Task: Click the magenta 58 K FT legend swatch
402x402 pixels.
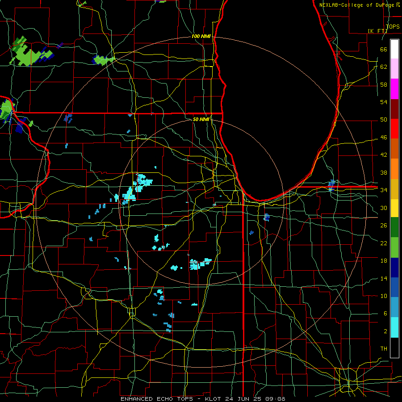Action: tap(394, 89)
